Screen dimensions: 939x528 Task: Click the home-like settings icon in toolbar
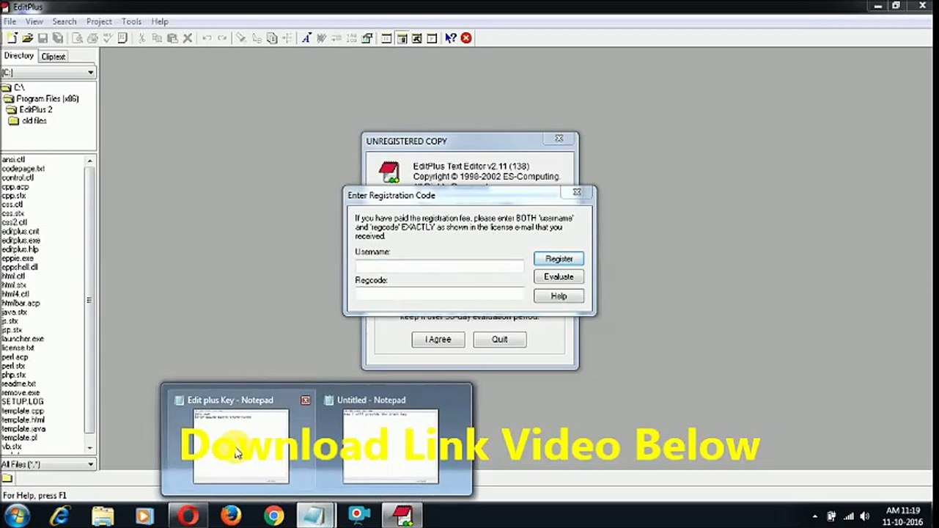coord(367,38)
